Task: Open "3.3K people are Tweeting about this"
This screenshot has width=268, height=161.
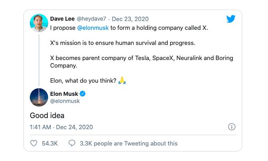Action: 128,143
